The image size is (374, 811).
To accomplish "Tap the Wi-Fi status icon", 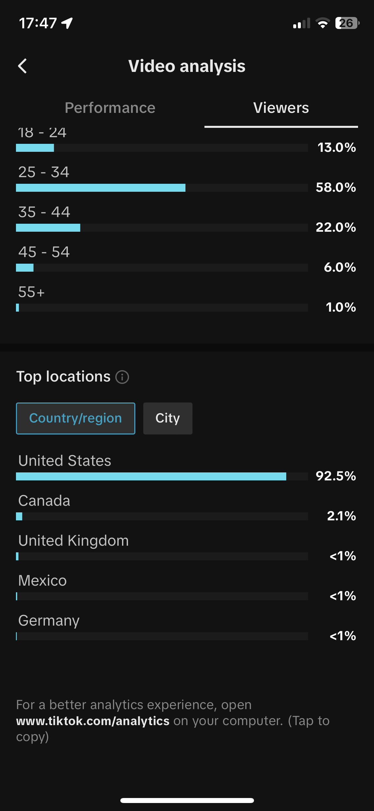I will 322,23.
